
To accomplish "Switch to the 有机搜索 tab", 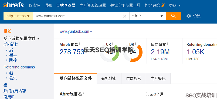I will [109, 79].
